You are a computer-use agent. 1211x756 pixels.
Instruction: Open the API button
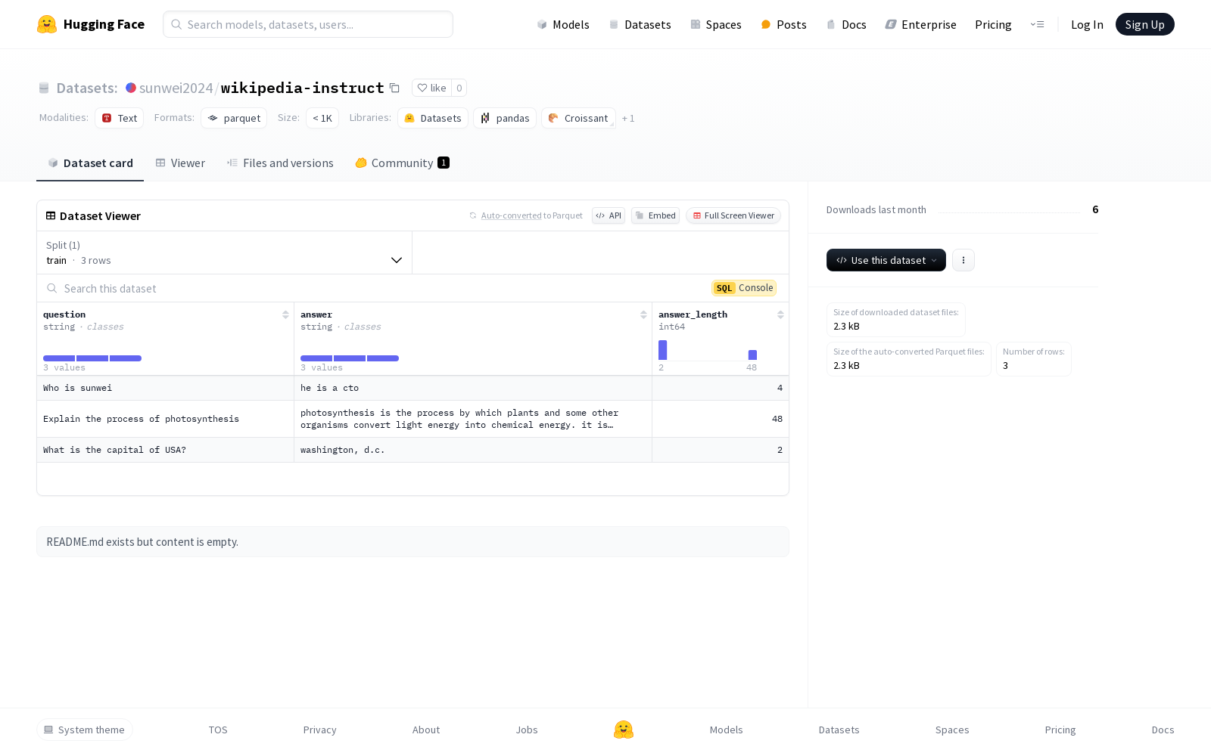point(609,215)
